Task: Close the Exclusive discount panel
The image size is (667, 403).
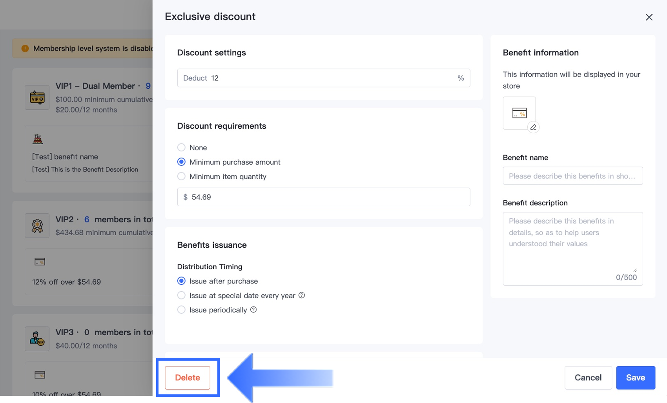Action: coord(649,17)
